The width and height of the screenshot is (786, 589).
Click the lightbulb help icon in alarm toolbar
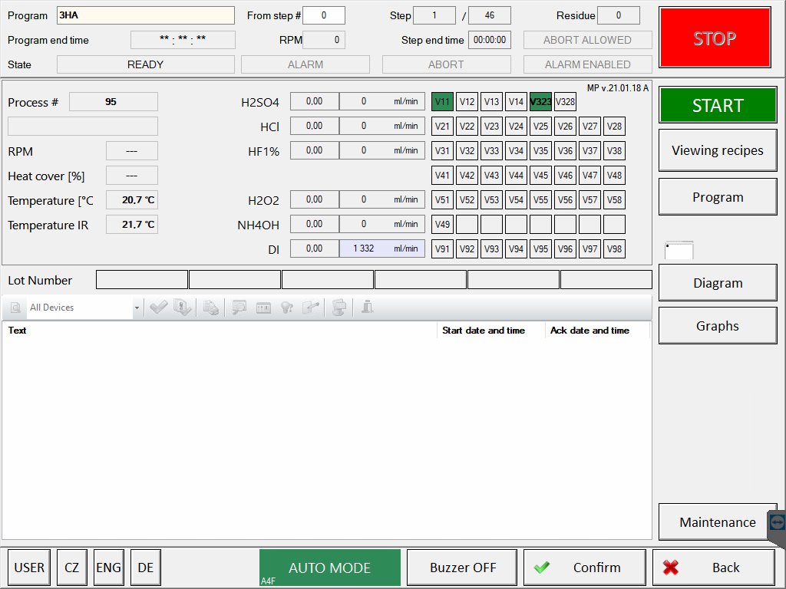click(286, 308)
